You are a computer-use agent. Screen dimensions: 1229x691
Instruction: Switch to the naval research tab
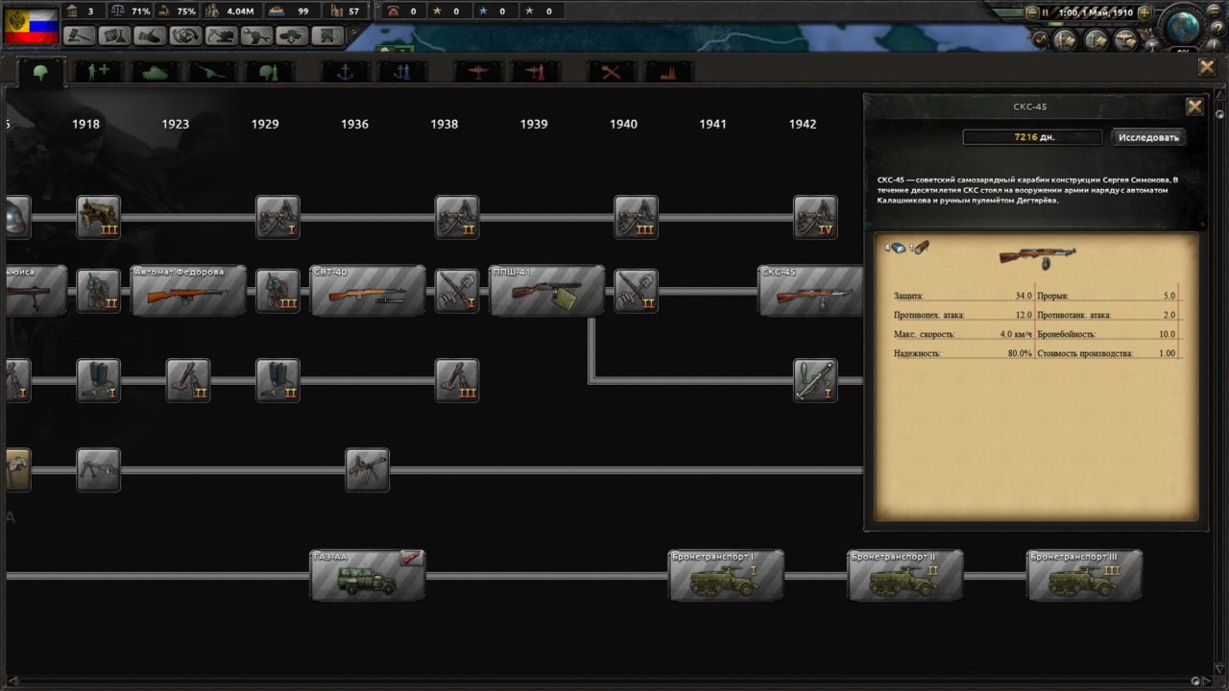344,70
